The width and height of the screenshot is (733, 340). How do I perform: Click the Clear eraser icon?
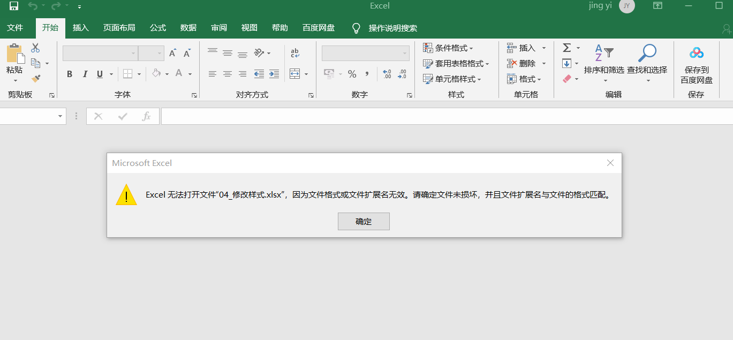(567, 79)
